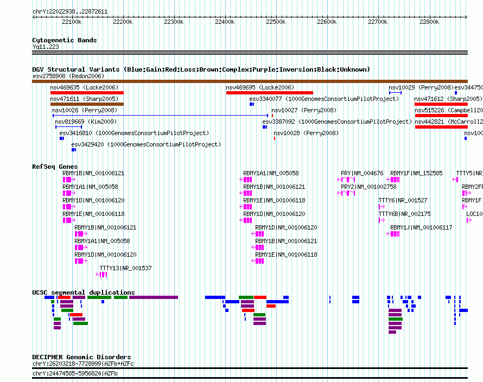The width and height of the screenshot is (483, 382).
Task: Select the chrY:26203218-7728999|AZFb+AZFc label
Action: point(83,364)
